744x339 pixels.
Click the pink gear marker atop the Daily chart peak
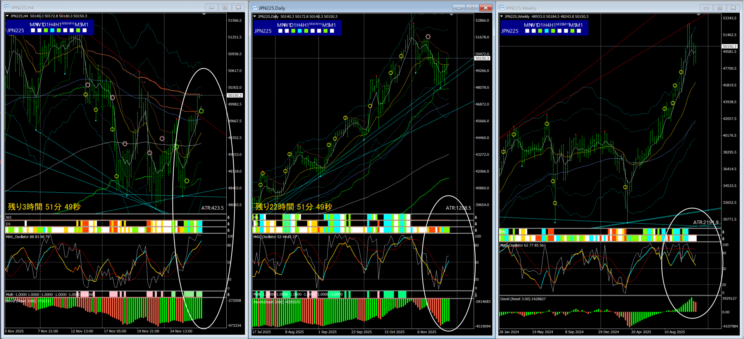tap(428, 37)
